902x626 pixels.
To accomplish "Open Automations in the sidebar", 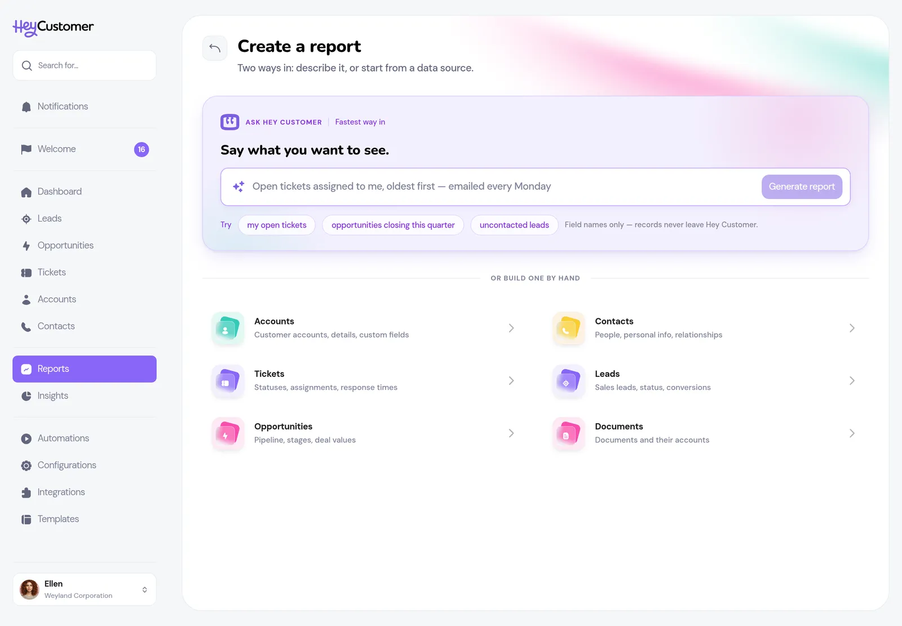I will pyautogui.click(x=85, y=438).
